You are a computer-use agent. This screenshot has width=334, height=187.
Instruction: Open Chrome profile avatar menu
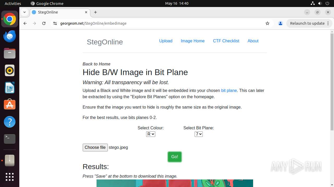point(281,23)
